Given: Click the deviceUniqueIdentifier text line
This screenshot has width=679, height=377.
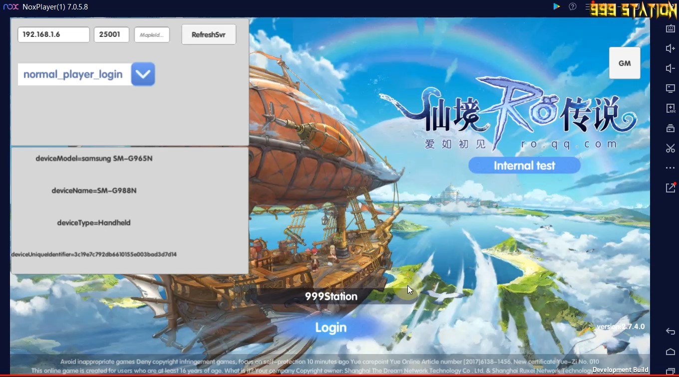Looking at the screenshot, I should pos(94,254).
